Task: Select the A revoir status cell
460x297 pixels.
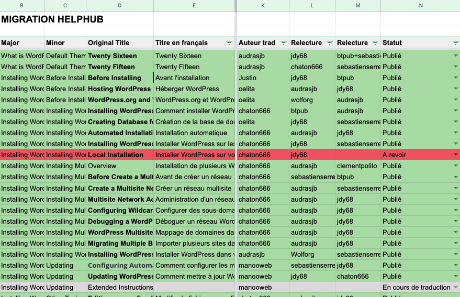Action: pos(420,155)
